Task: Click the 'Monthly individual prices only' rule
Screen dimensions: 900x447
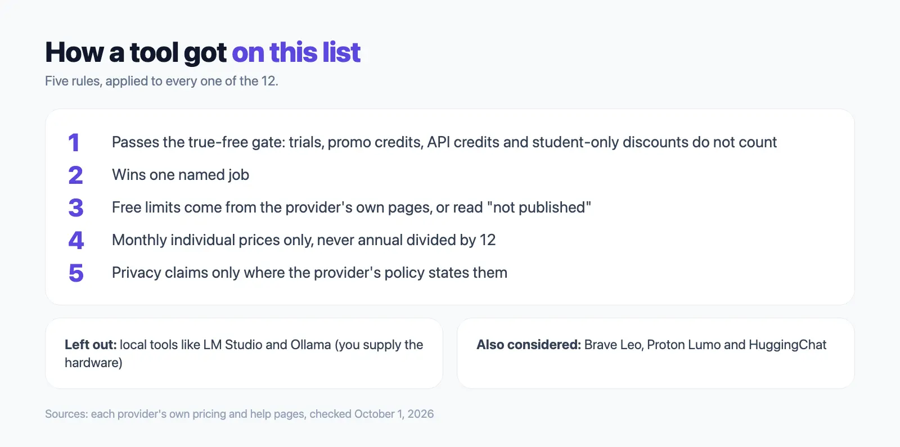Action: (x=304, y=240)
